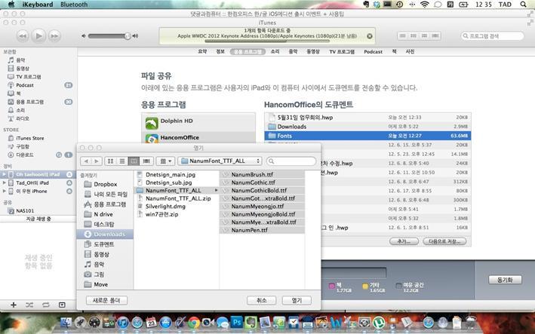Cancel dialog with 취소 button
535x334 pixels.
[261, 300]
